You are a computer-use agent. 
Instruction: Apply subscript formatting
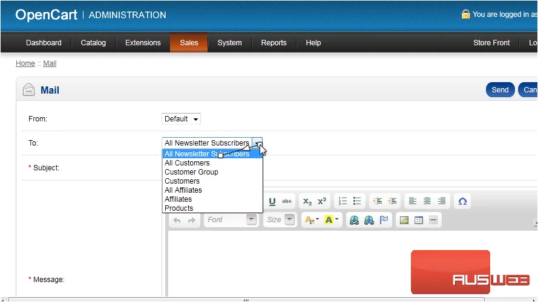(x=307, y=201)
